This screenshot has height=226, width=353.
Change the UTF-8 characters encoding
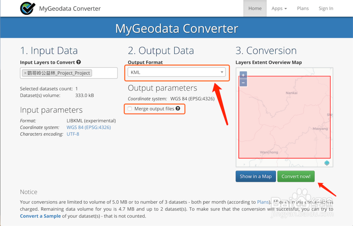(x=73, y=134)
